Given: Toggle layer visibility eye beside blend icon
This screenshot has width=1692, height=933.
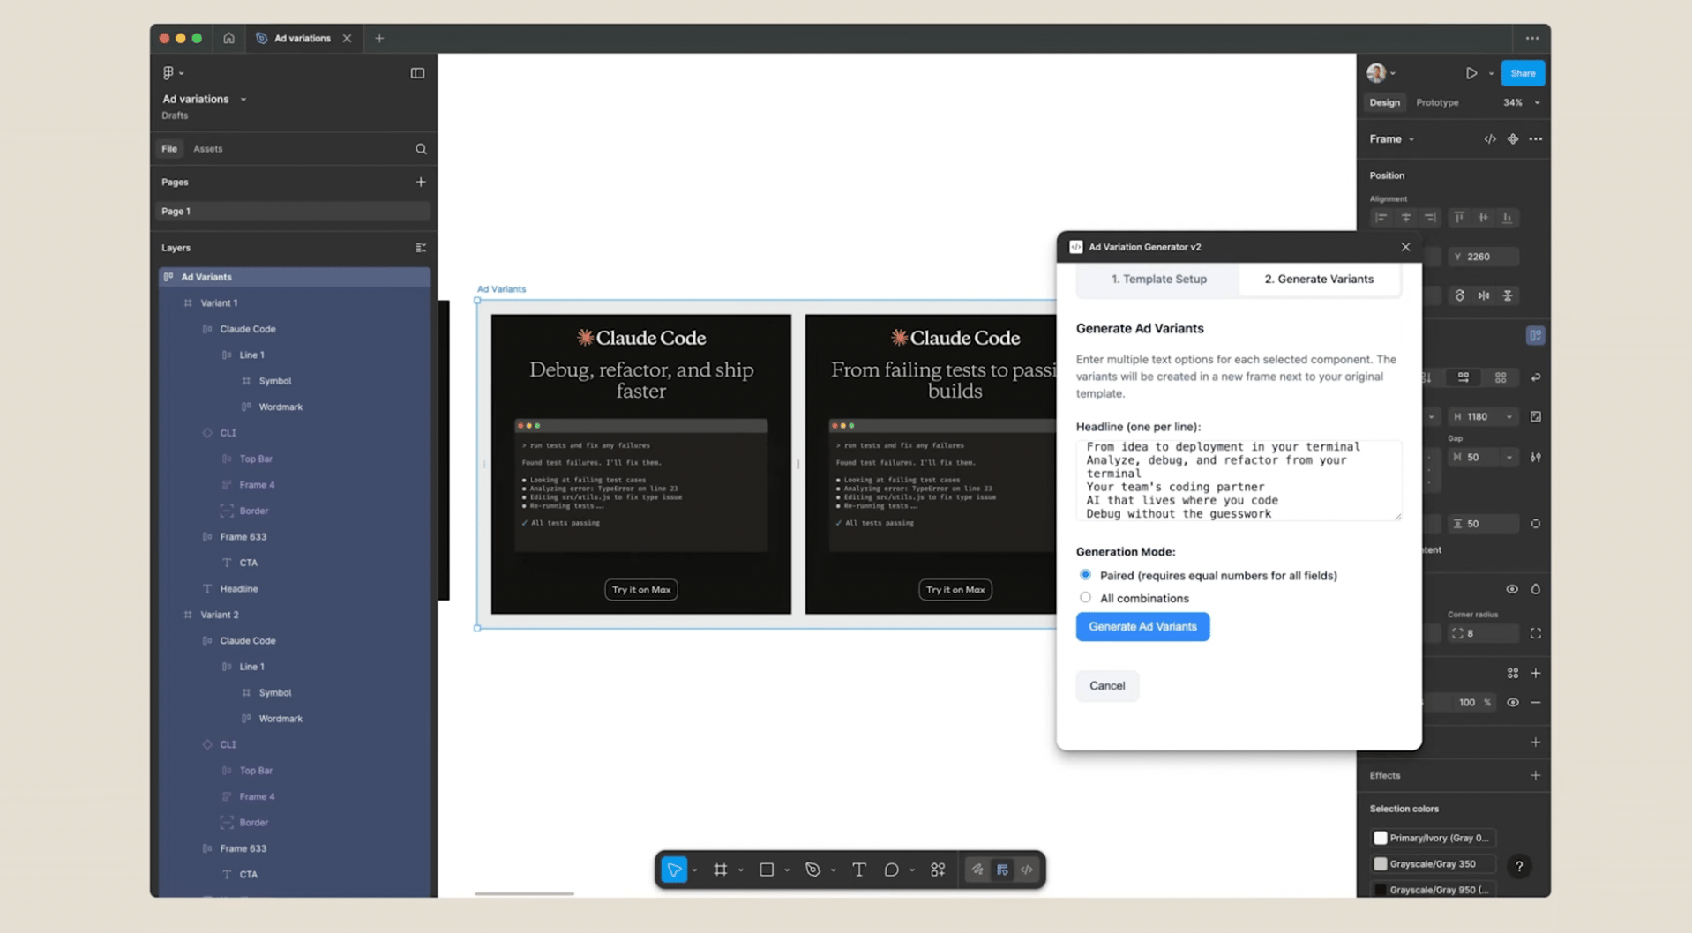Looking at the screenshot, I should tap(1512, 589).
